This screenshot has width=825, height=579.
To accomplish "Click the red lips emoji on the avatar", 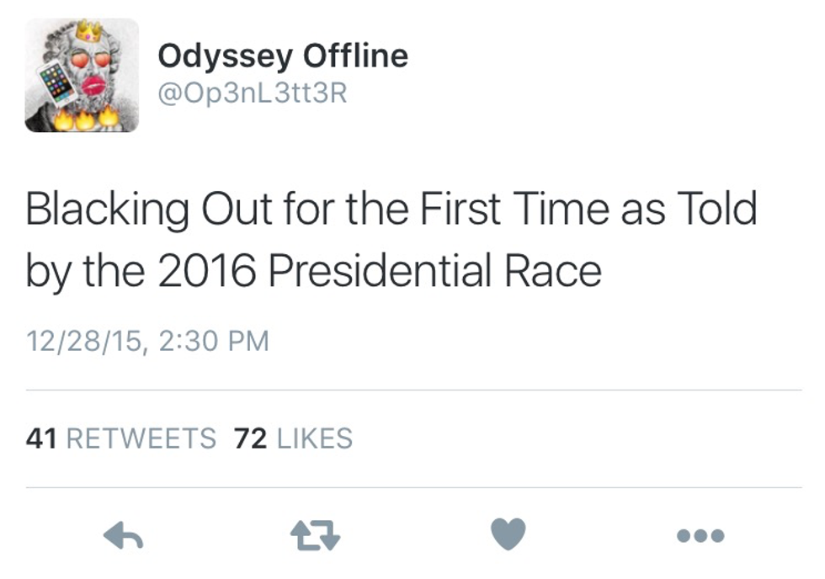I will coord(93,86).
